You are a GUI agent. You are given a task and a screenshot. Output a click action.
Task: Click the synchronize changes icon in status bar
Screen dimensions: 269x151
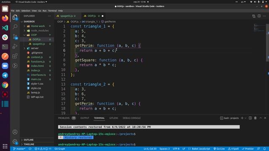pyautogui.click(x=30, y=149)
